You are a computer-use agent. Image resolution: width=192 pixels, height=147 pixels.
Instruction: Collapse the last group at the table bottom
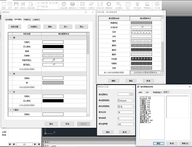pos(10,110)
